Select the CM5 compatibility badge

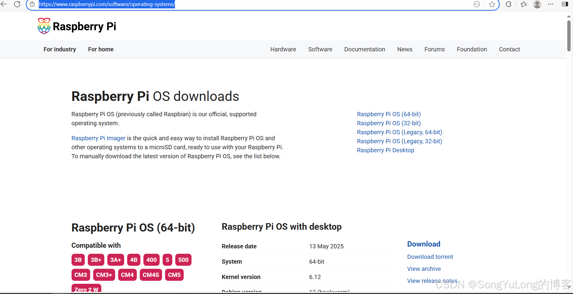(174, 275)
